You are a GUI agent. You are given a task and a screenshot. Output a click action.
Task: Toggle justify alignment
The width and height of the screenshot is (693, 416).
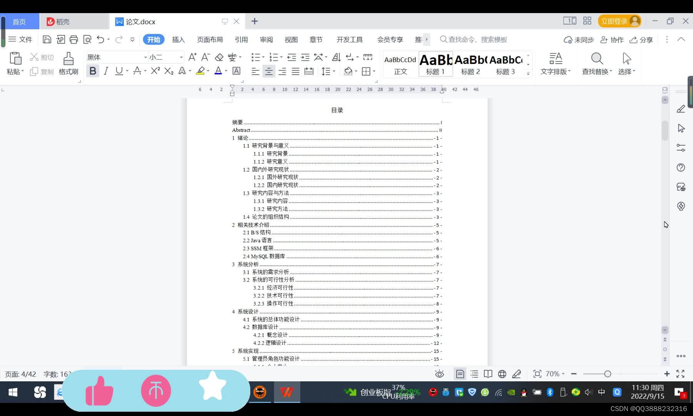(296, 71)
